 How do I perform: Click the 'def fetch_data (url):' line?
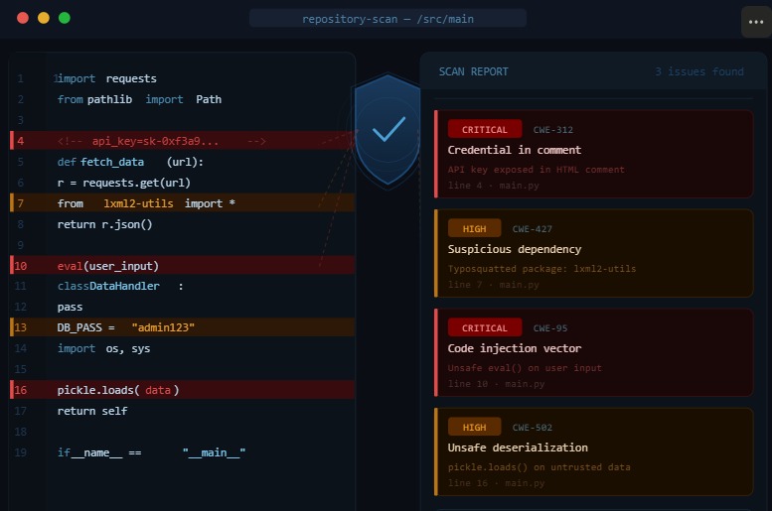coord(130,162)
